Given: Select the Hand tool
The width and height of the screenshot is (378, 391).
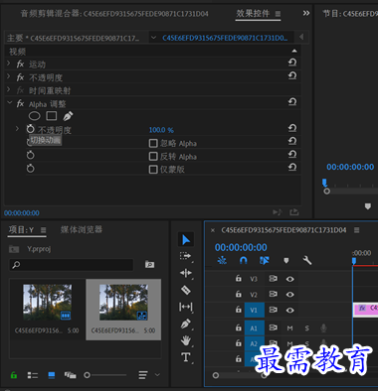Looking at the screenshot, I should (x=186, y=340).
